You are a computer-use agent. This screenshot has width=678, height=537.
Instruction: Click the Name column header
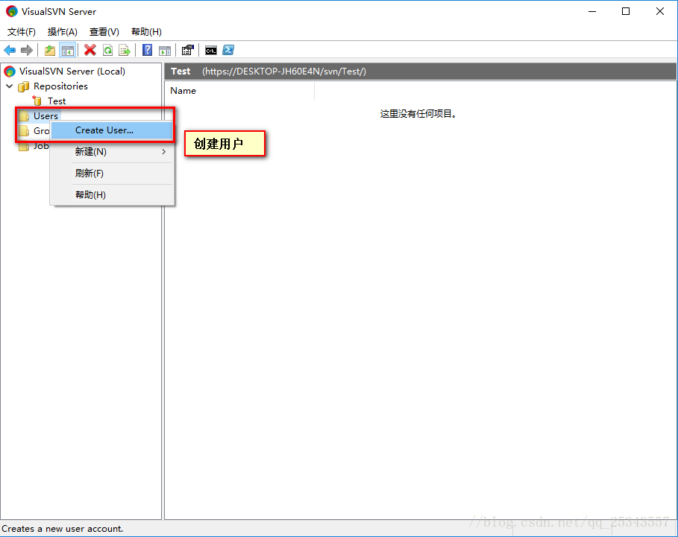click(x=239, y=91)
